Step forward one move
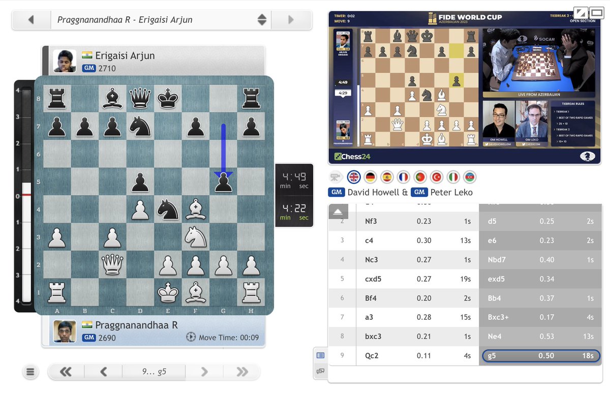Viewport: 610px width, 397px height. [x=204, y=372]
